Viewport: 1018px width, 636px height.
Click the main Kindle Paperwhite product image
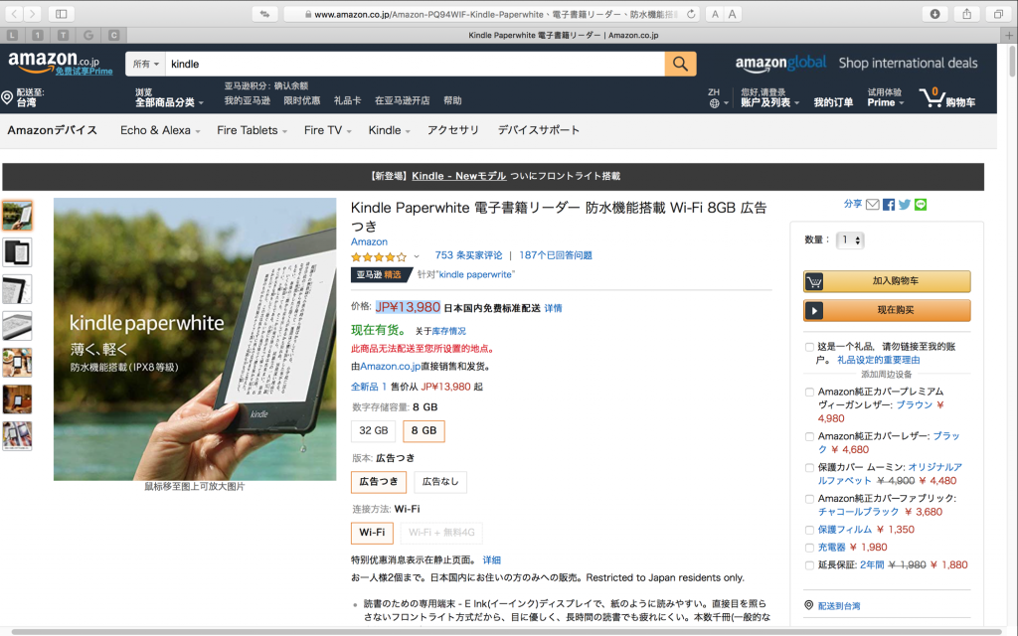tap(195, 339)
